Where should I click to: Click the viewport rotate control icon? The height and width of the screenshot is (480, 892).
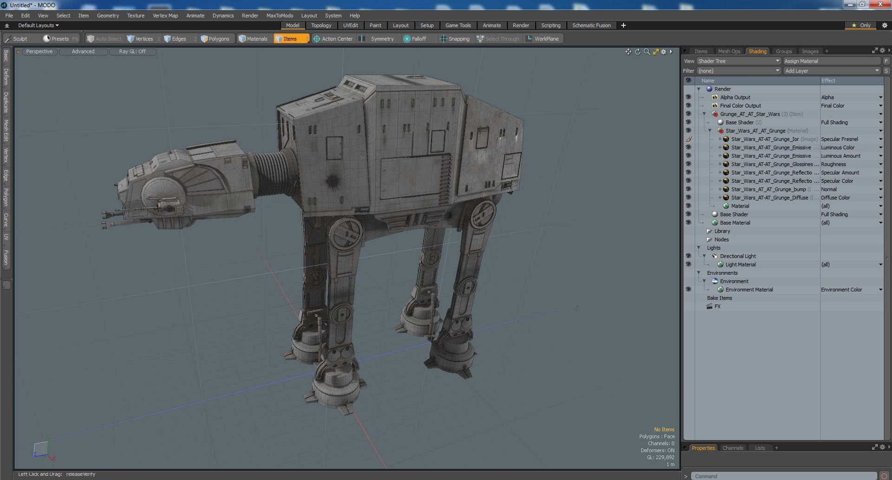[x=637, y=52]
